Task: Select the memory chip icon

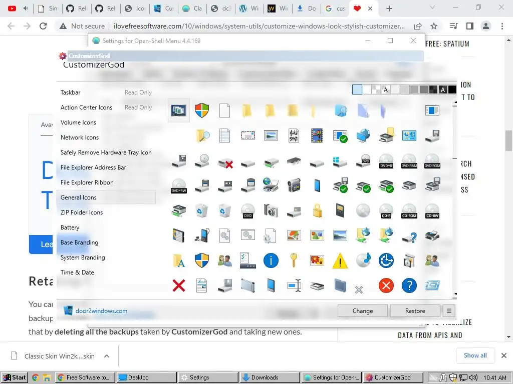Action: pos(294,161)
